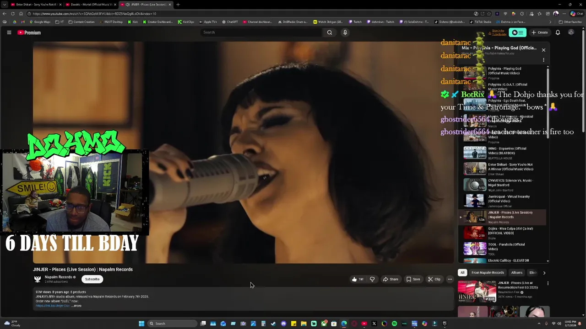The image size is (586, 329).
Task: Close the JINJER Pisces browser tab
Action: [170, 5]
